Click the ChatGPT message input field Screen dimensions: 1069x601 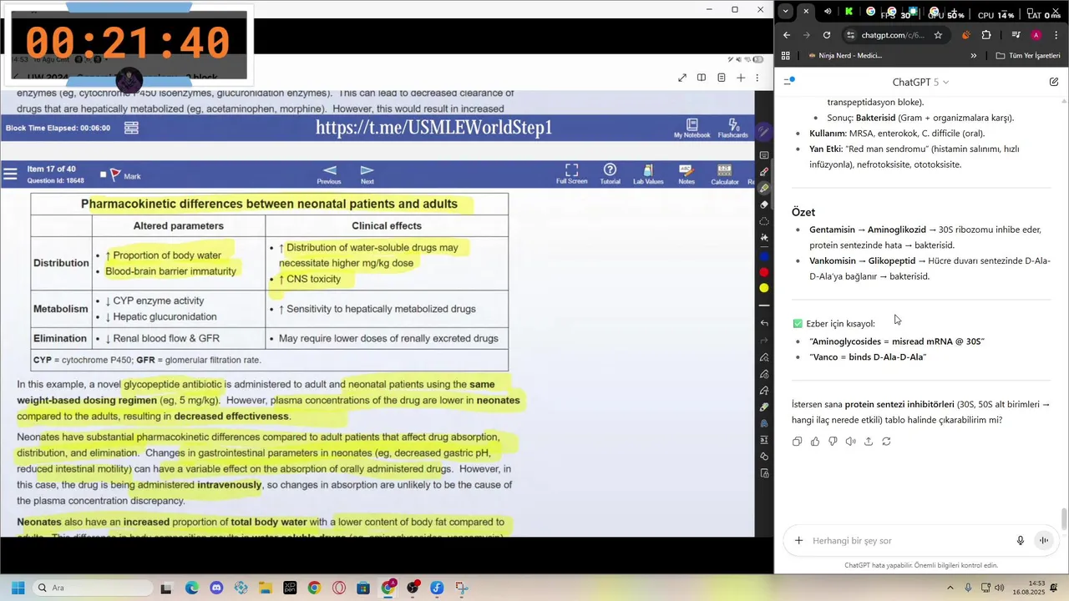click(x=909, y=541)
